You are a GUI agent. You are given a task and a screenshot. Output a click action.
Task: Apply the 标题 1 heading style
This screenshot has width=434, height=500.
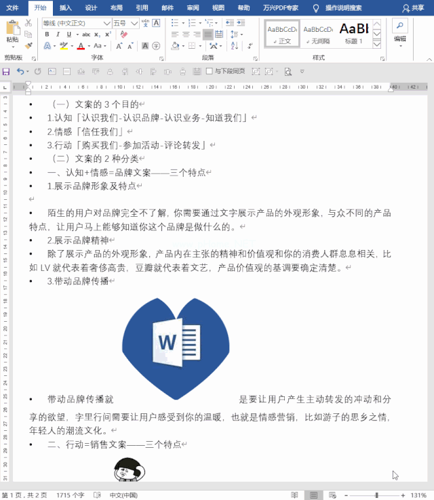coord(354,32)
